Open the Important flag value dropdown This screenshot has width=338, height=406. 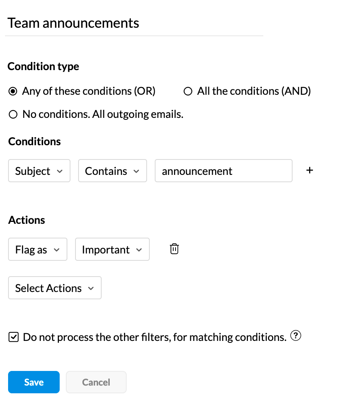tap(112, 249)
